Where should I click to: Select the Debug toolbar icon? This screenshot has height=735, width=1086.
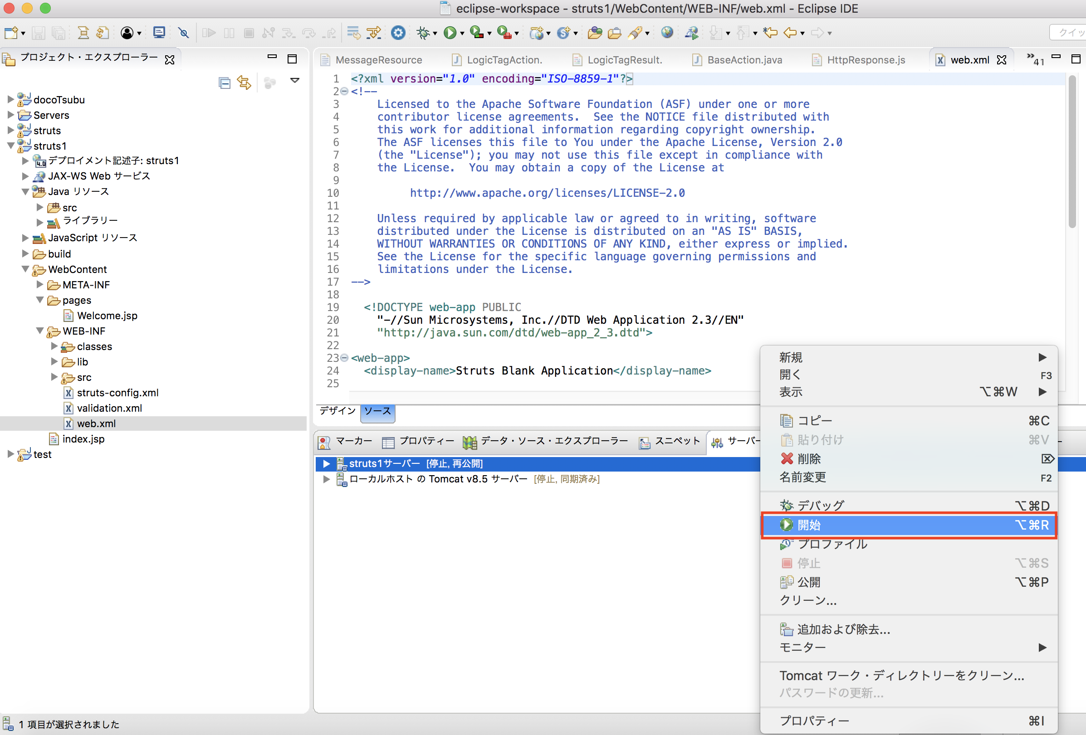click(x=424, y=33)
